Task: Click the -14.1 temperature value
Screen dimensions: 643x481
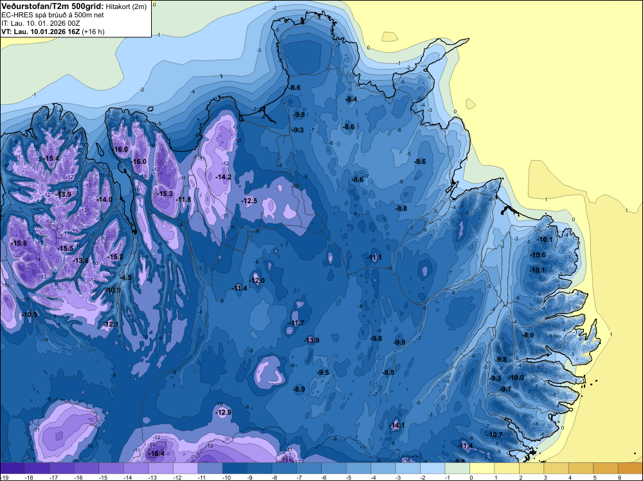Action: point(397,425)
